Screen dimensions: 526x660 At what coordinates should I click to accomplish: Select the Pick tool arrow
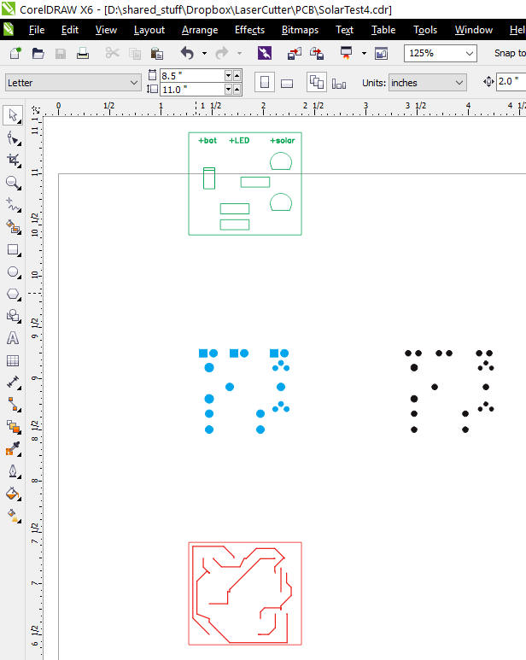click(x=13, y=115)
